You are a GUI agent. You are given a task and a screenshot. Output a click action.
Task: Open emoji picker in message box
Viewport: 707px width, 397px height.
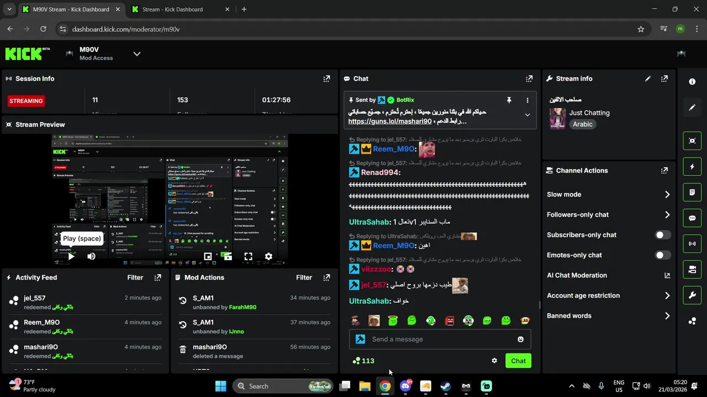520,340
